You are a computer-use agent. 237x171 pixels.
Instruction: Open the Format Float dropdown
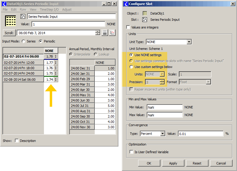pos(208,82)
